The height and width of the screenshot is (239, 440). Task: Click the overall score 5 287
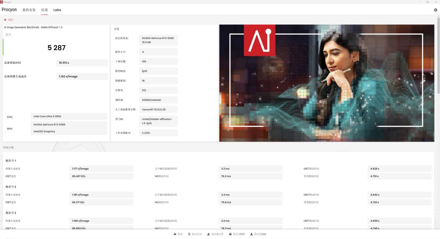tap(56, 48)
